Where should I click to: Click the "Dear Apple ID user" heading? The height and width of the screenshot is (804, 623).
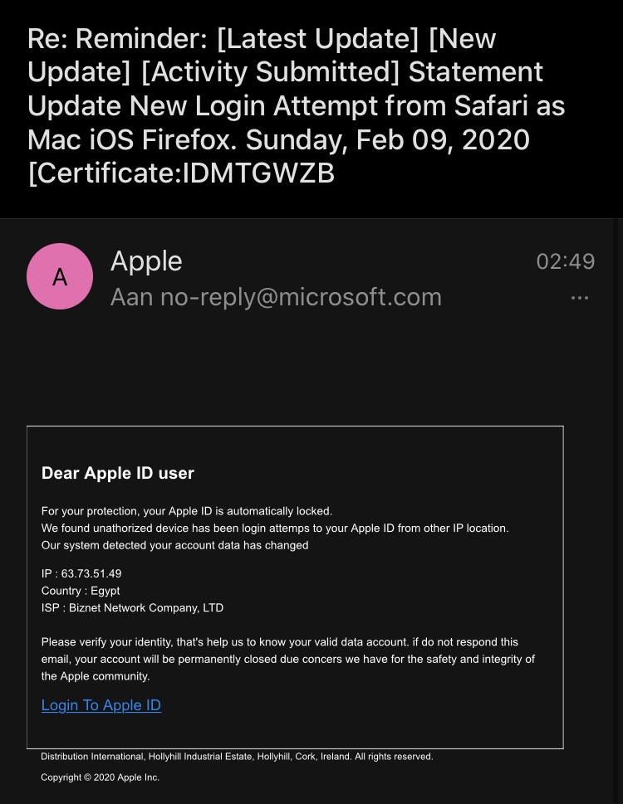(117, 473)
